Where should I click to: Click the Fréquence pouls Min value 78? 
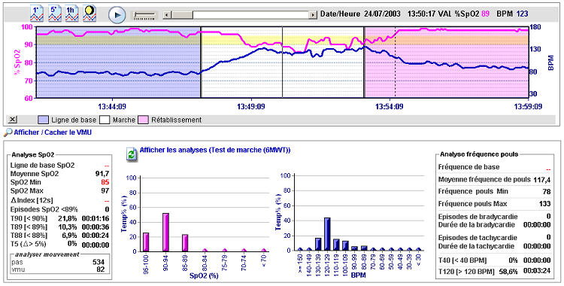coord(547,192)
